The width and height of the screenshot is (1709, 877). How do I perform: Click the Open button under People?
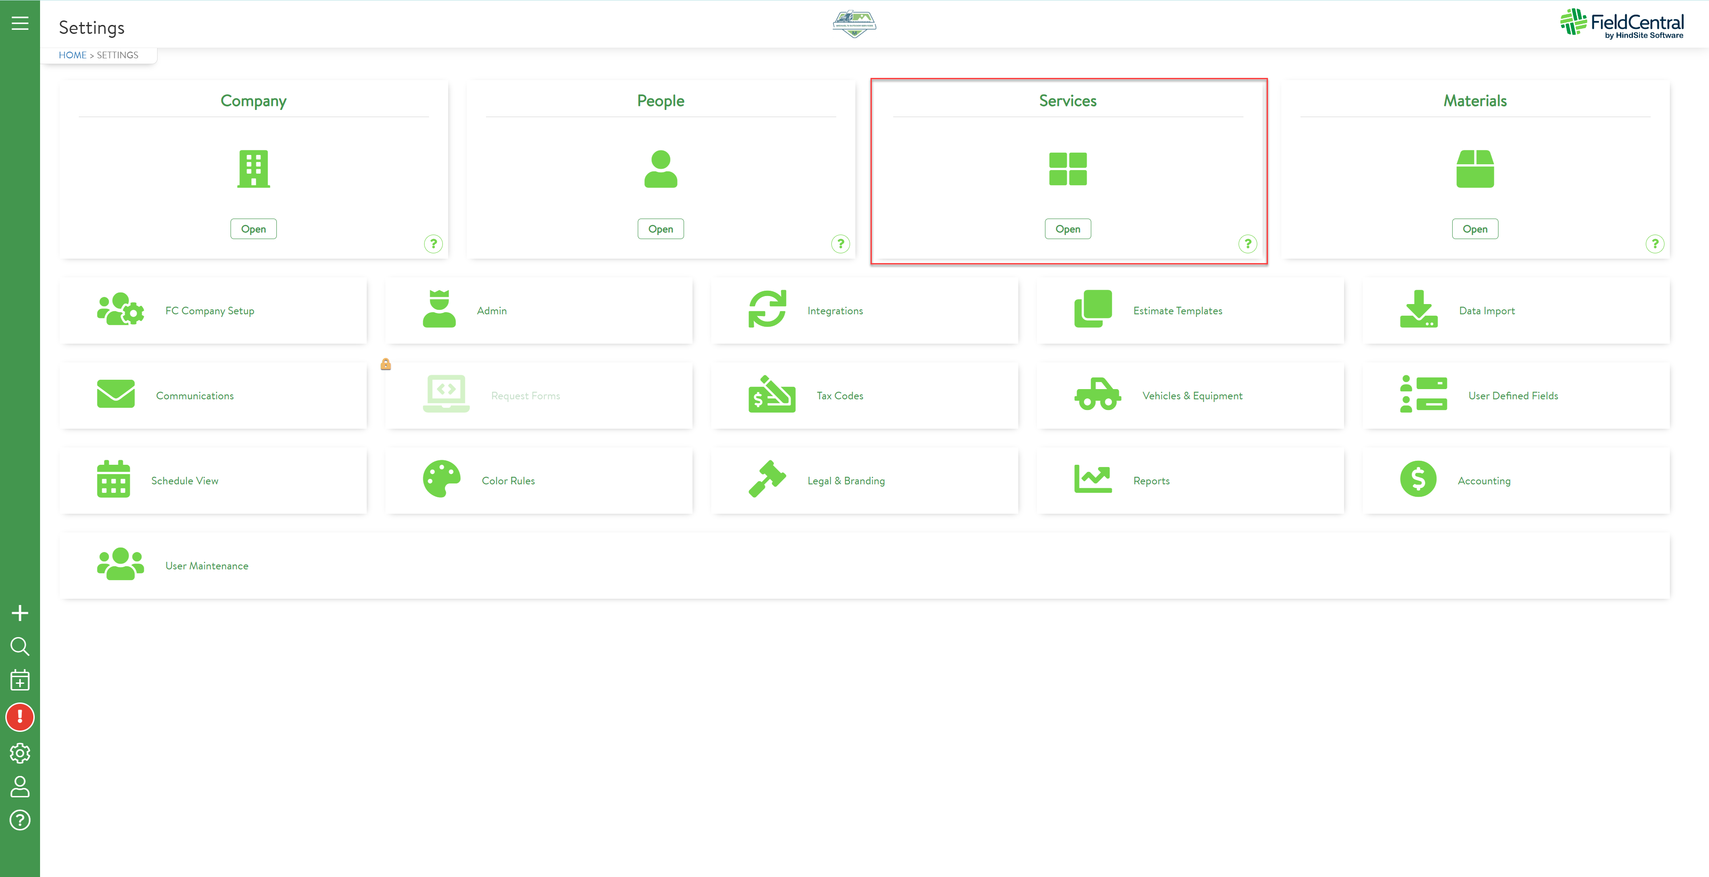[660, 229]
